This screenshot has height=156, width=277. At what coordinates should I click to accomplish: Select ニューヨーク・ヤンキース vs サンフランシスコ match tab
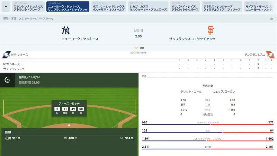(x=68, y=7)
